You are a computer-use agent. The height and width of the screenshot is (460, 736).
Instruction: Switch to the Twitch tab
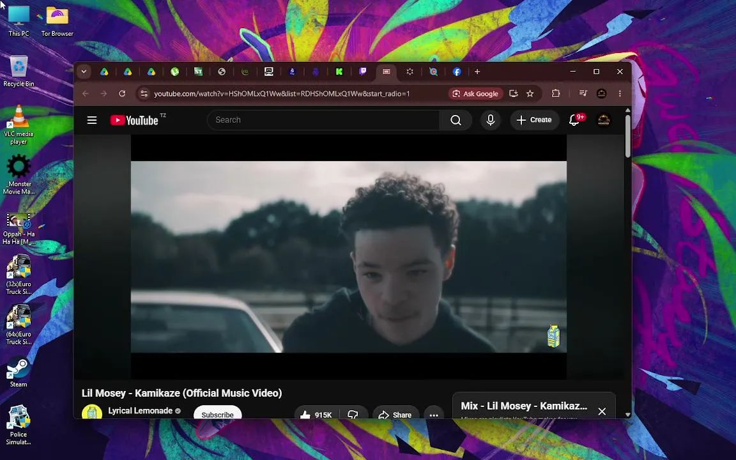[362, 72]
